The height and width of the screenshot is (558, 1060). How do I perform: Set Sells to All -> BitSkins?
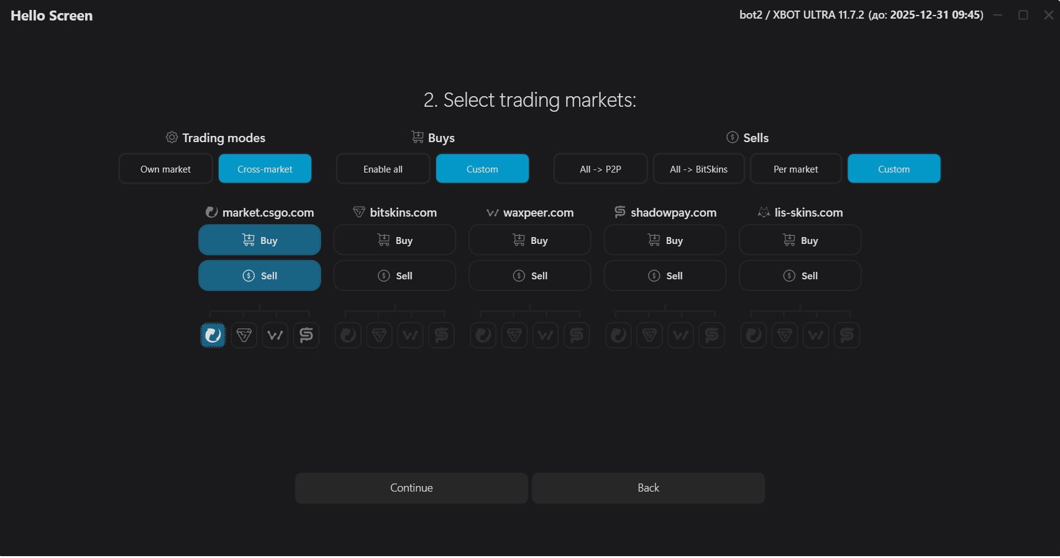coord(698,169)
